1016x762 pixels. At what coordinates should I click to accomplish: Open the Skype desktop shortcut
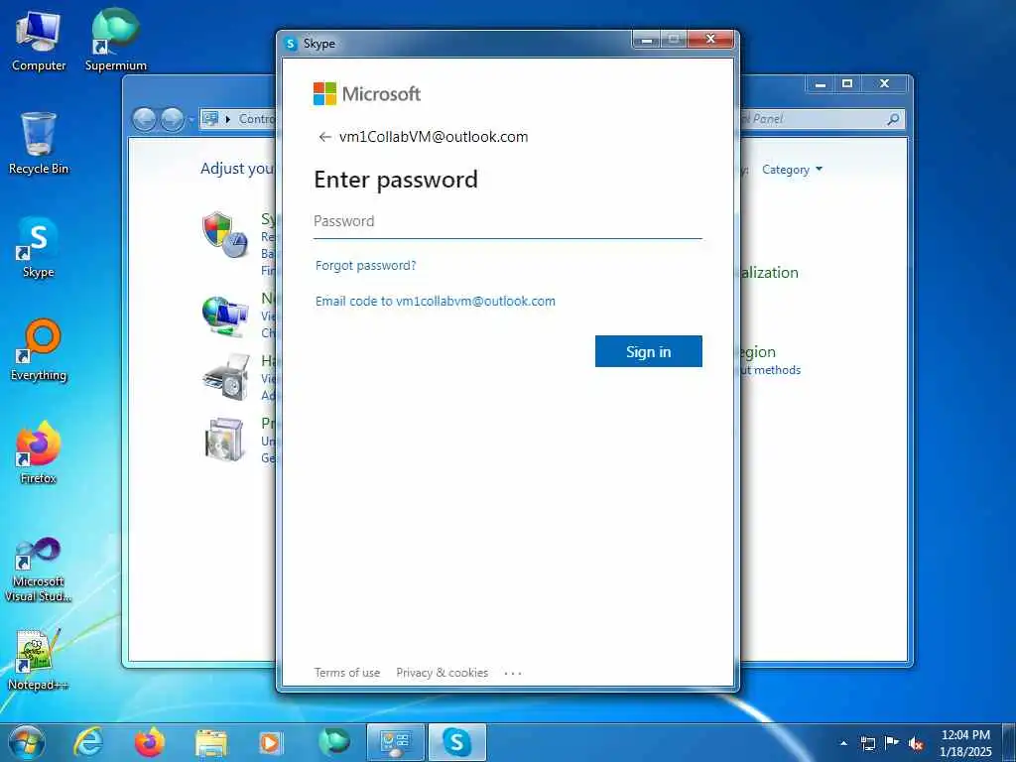[39, 247]
